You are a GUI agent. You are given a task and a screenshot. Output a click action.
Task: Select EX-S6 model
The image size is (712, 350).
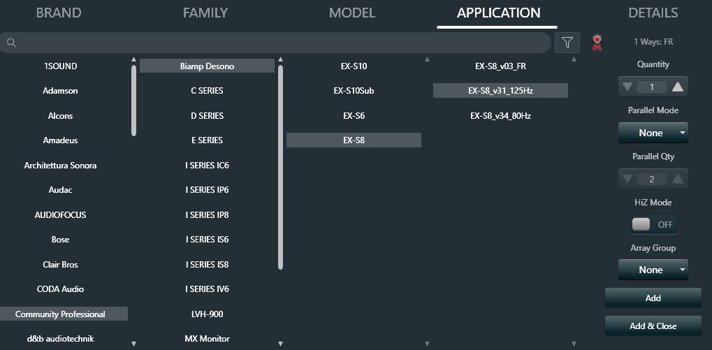pos(354,116)
